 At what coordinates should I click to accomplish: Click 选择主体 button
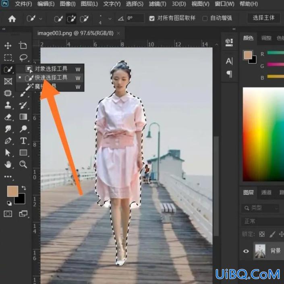[x=264, y=18]
